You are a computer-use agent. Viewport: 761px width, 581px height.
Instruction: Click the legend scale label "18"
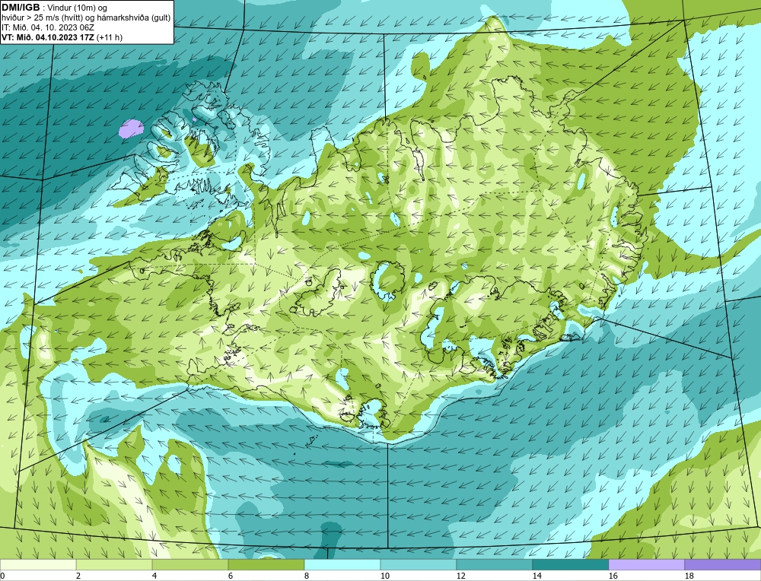pyautogui.click(x=689, y=576)
